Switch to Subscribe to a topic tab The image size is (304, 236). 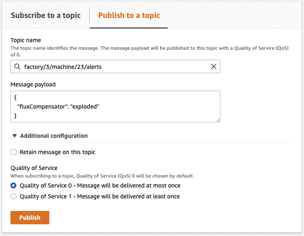pyautogui.click(x=46, y=15)
